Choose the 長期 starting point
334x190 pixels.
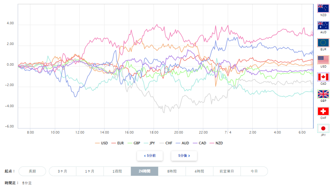[x=32, y=171]
